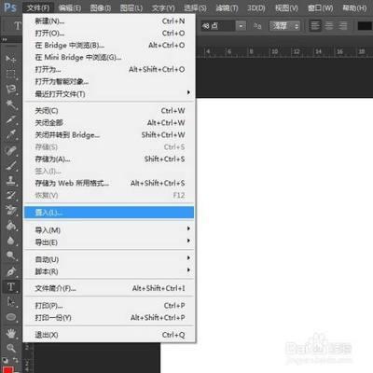Select the Horizontal Type tool
Image resolution: width=373 pixels, height=373 pixels.
[11, 286]
